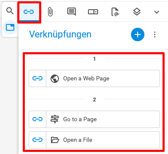Open the form fields panel icon
This screenshot has width=168, height=154.
pos(93,12)
